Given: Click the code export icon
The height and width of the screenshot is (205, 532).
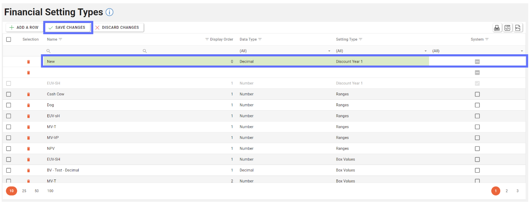Looking at the screenshot, I should coord(507,28).
